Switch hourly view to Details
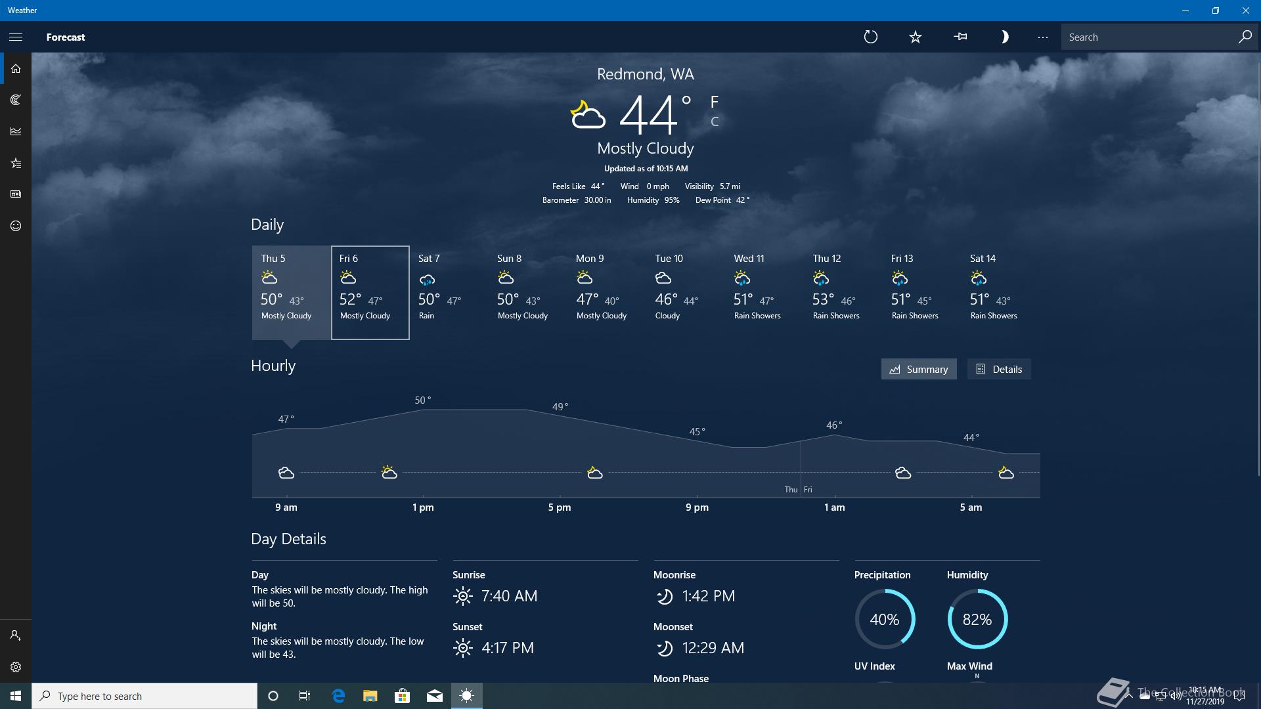 click(998, 369)
